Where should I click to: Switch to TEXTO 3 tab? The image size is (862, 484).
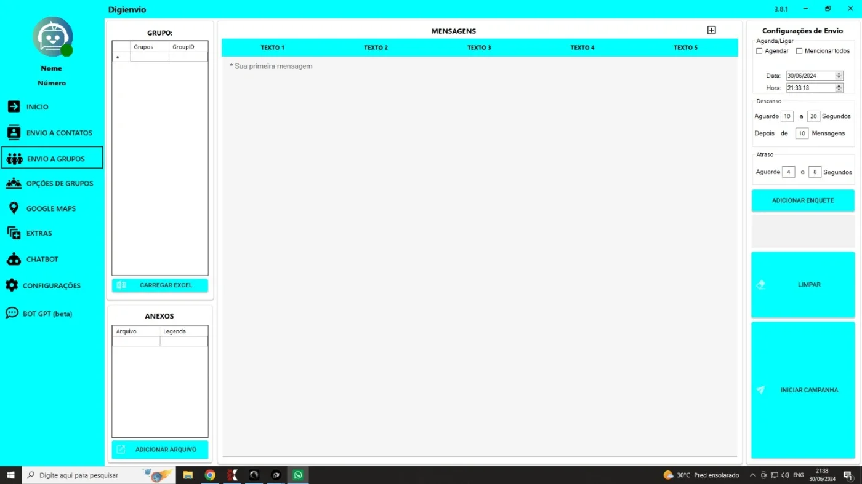click(x=479, y=47)
